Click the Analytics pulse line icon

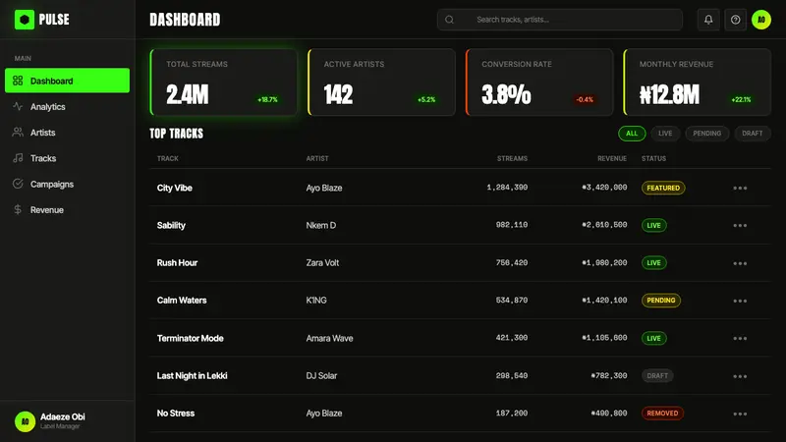[18, 106]
